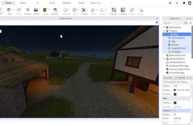Open the Senza titolo custom tab
193x125 pixels.
(x=96, y=3)
